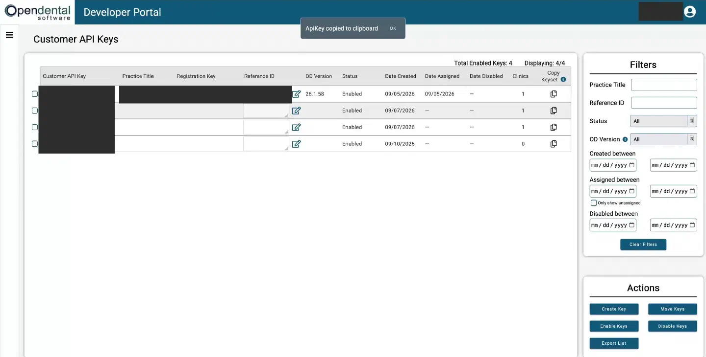Open the user account profile icon

(690, 12)
